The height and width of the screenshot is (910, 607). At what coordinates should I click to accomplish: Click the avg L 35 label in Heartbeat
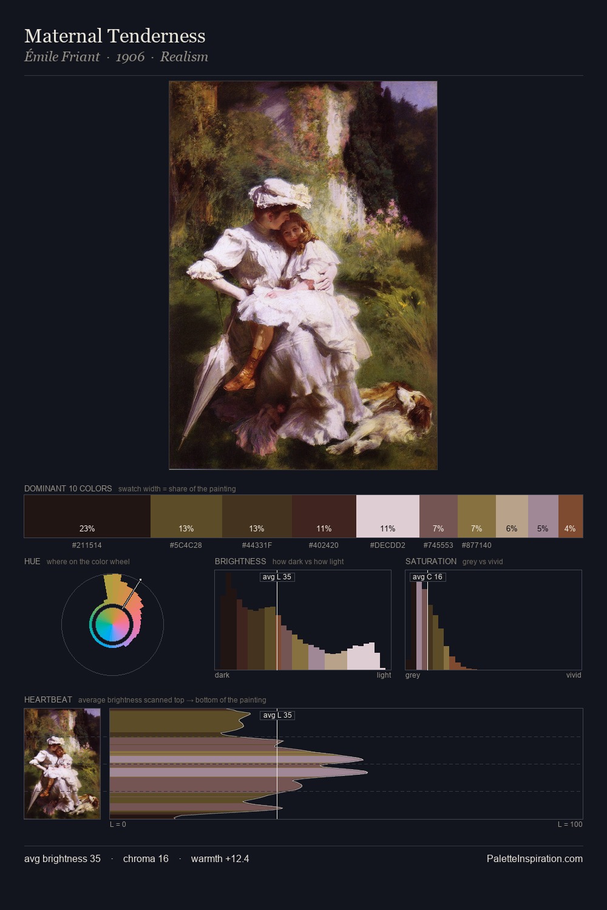(x=277, y=715)
